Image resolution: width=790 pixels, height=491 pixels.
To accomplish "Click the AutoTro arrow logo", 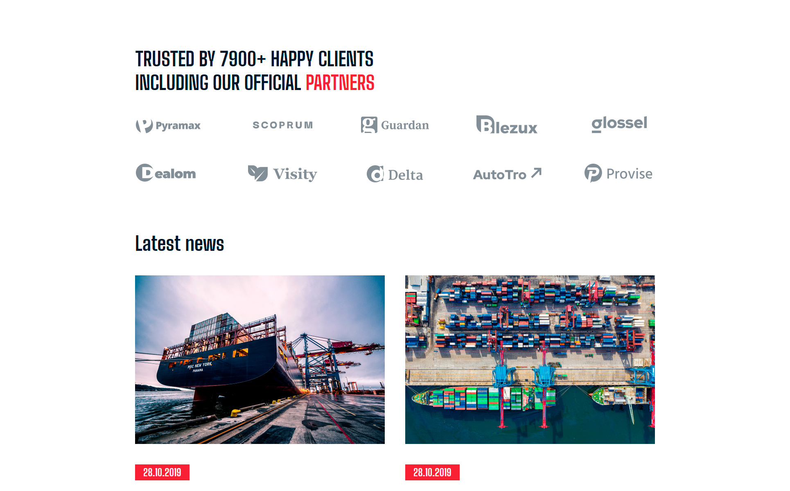I will (x=508, y=174).
